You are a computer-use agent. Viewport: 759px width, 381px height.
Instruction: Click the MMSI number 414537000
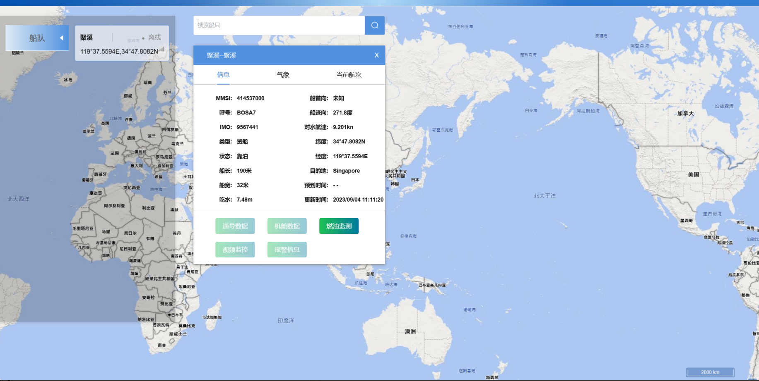[250, 98]
